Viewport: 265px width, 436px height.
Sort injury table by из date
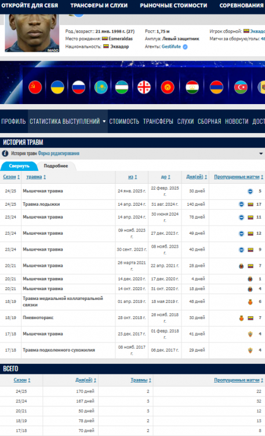pyautogui.click(x=132, y=177)
